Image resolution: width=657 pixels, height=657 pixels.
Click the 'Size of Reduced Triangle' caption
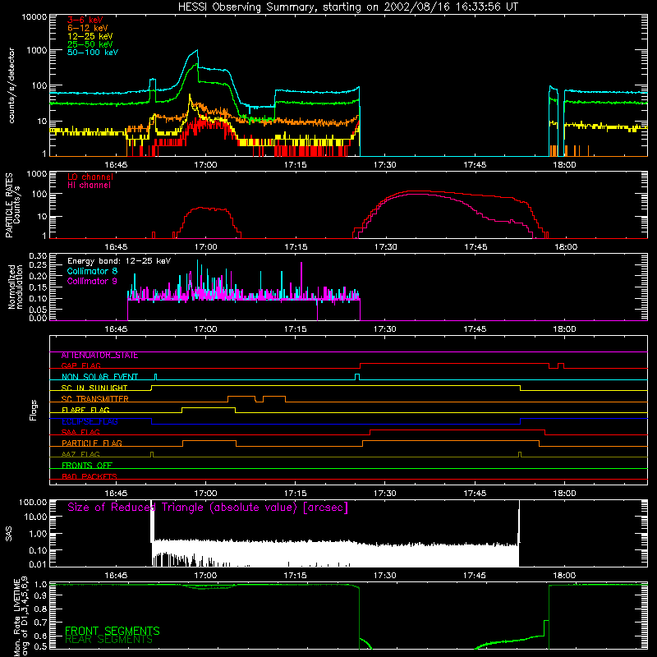[x=208, y=508]
